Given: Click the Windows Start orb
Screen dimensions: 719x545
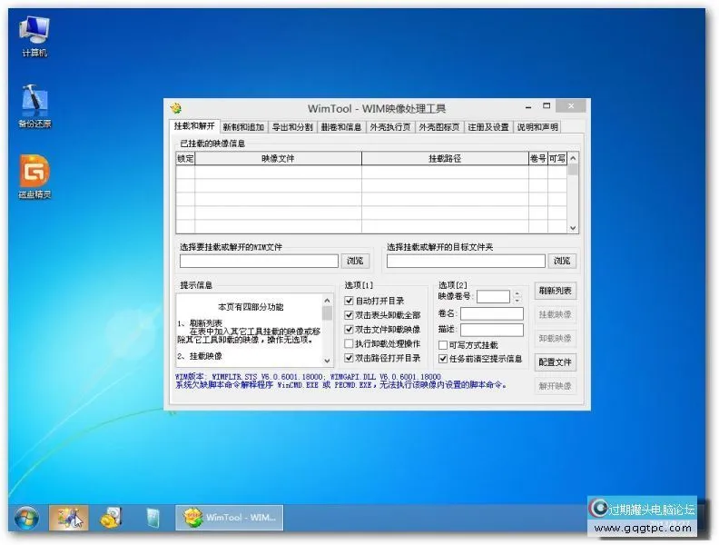Looking at the screenshot, I should [25, 518].
